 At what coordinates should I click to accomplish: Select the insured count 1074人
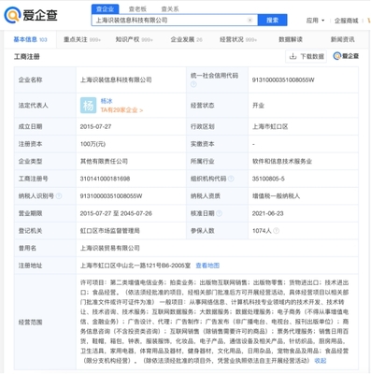point(262,231)
